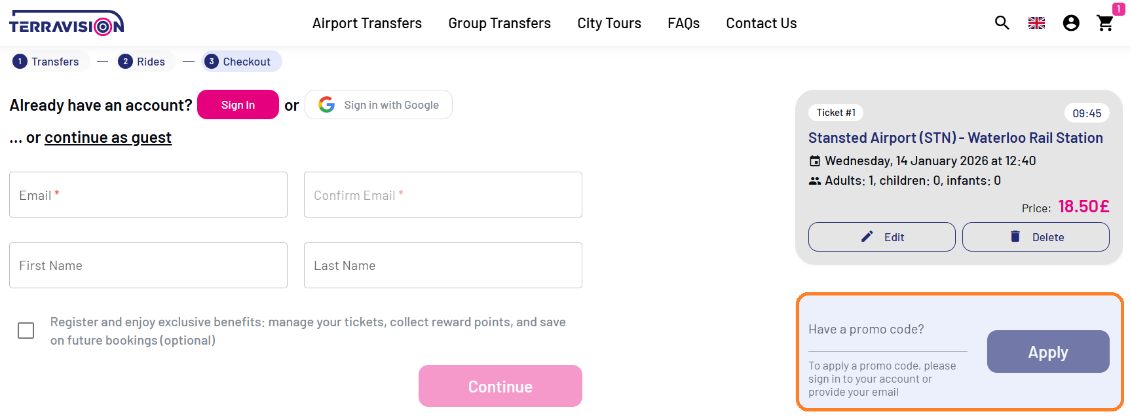Click the Terravision logo
Screen dimensions: 1130x418
pos(66,23)
